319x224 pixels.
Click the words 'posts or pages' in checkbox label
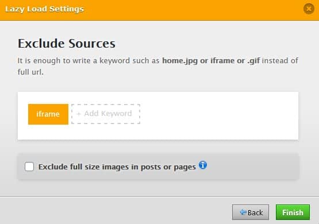[168, 167]
